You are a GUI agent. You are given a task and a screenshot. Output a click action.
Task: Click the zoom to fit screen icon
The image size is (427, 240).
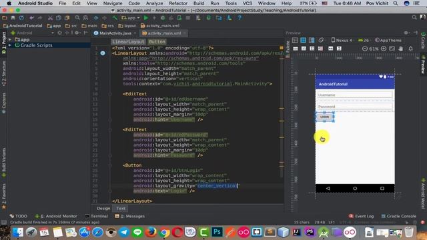coord(392,49)
